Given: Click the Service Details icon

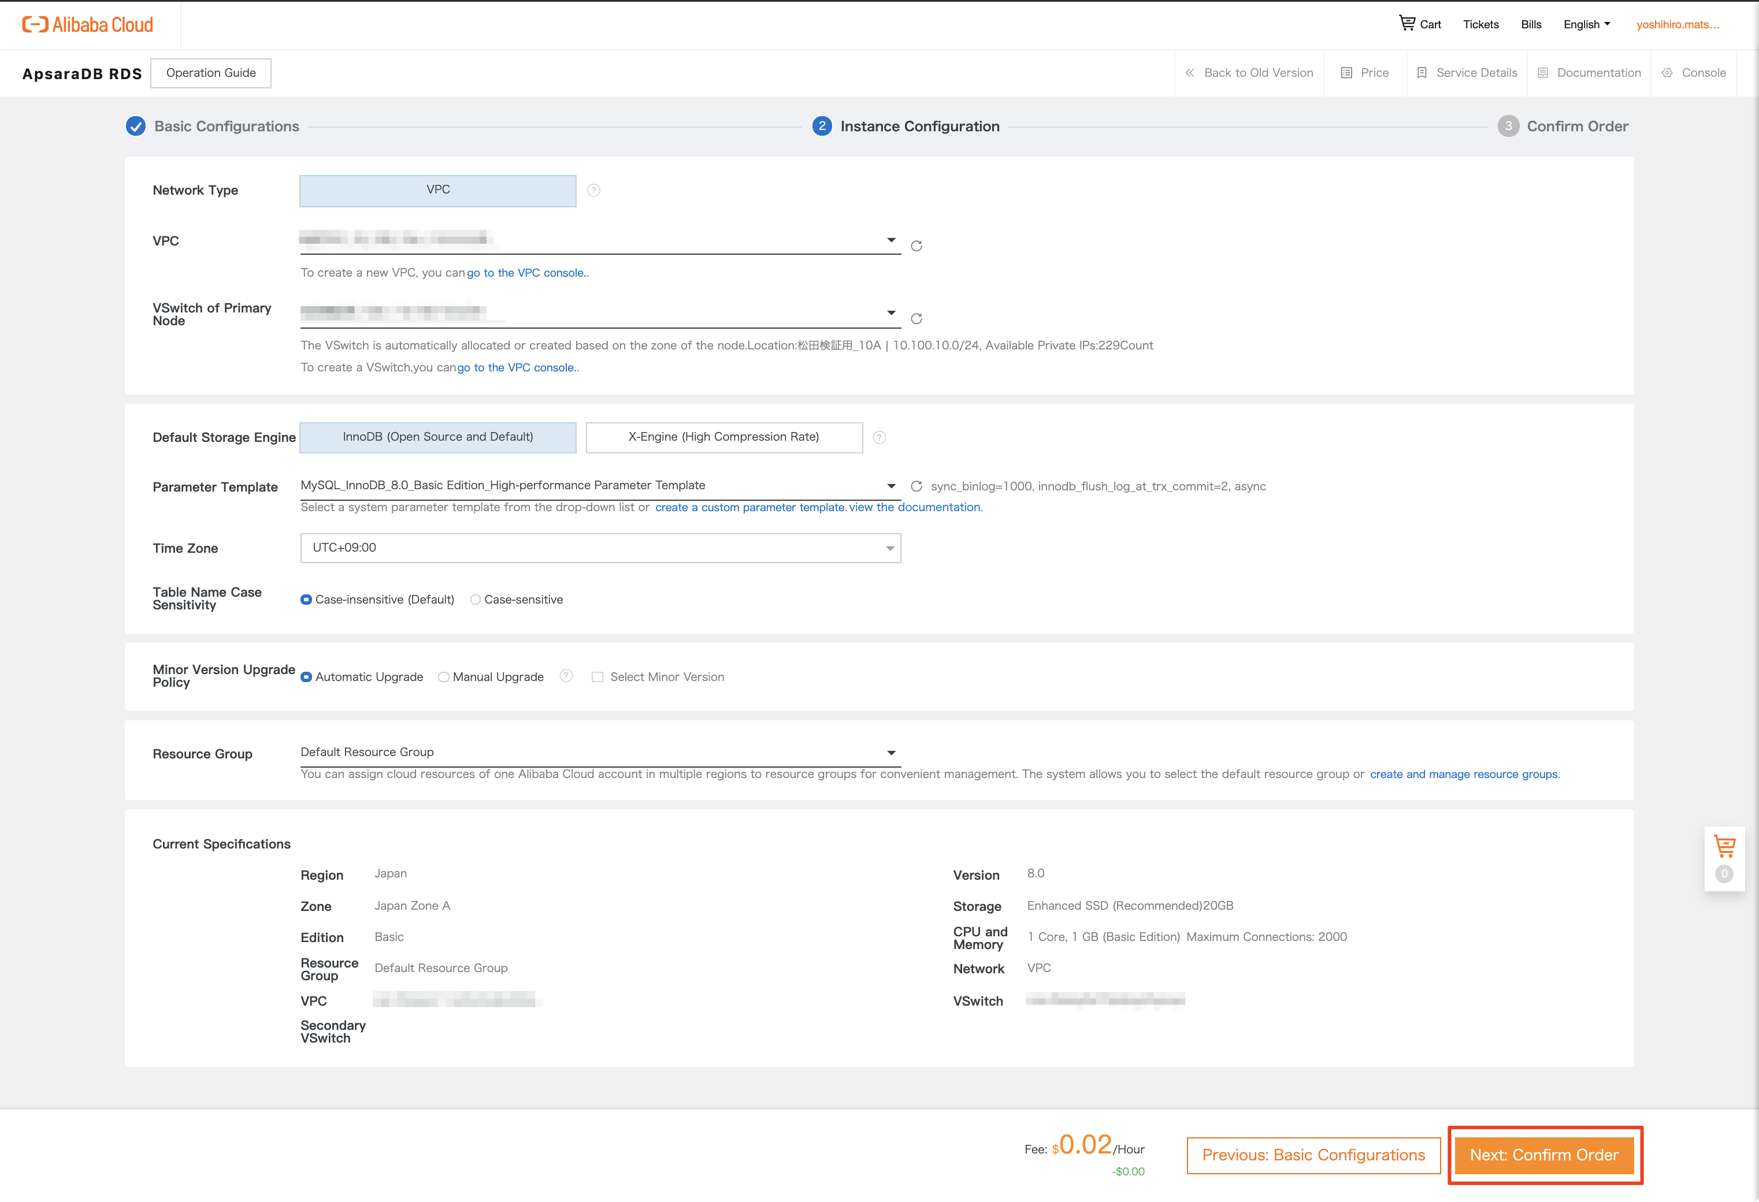Looking at the screenshot, I should pyautogui.click(x=1422, y=73).
